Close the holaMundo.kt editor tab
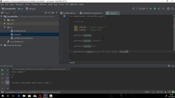175x98 pixels. pos(77,13)
